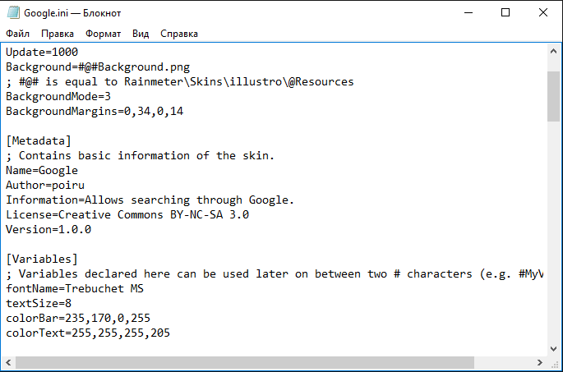
Task: Open the Вид menu
Action: pyautogui.click(x=141, y=34)
